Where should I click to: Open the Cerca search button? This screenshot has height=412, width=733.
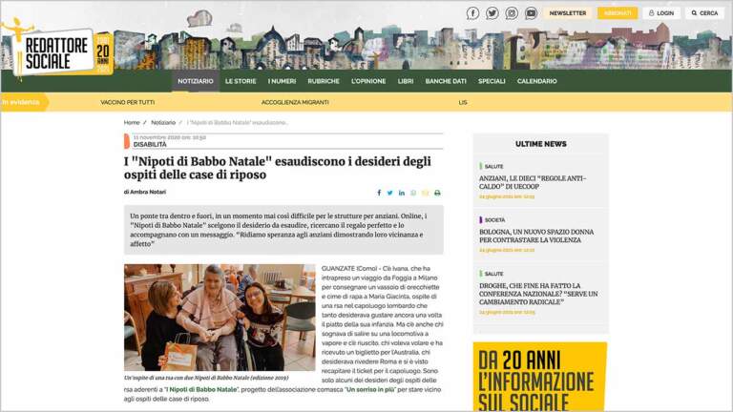click(704, 13)
